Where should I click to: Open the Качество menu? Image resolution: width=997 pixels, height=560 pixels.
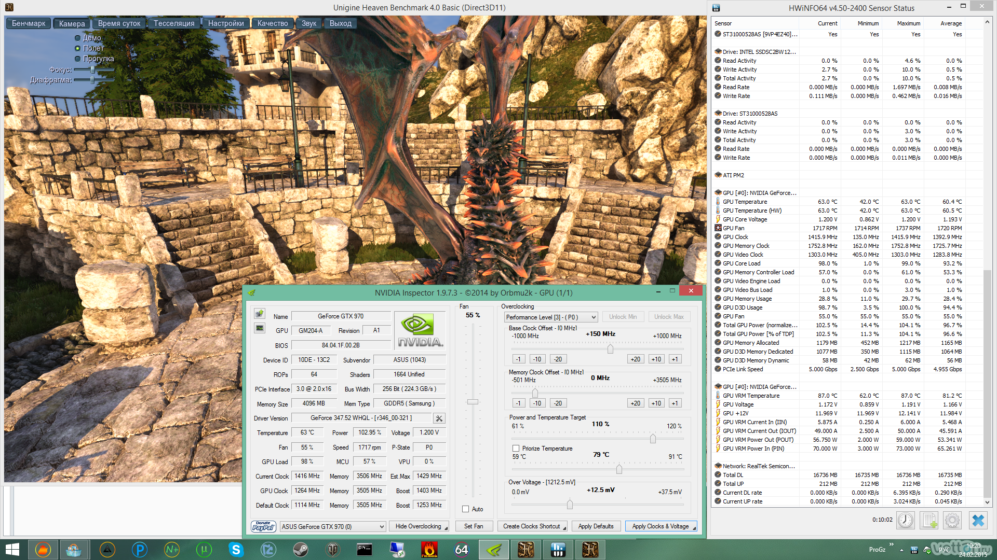tap(272, 23)
